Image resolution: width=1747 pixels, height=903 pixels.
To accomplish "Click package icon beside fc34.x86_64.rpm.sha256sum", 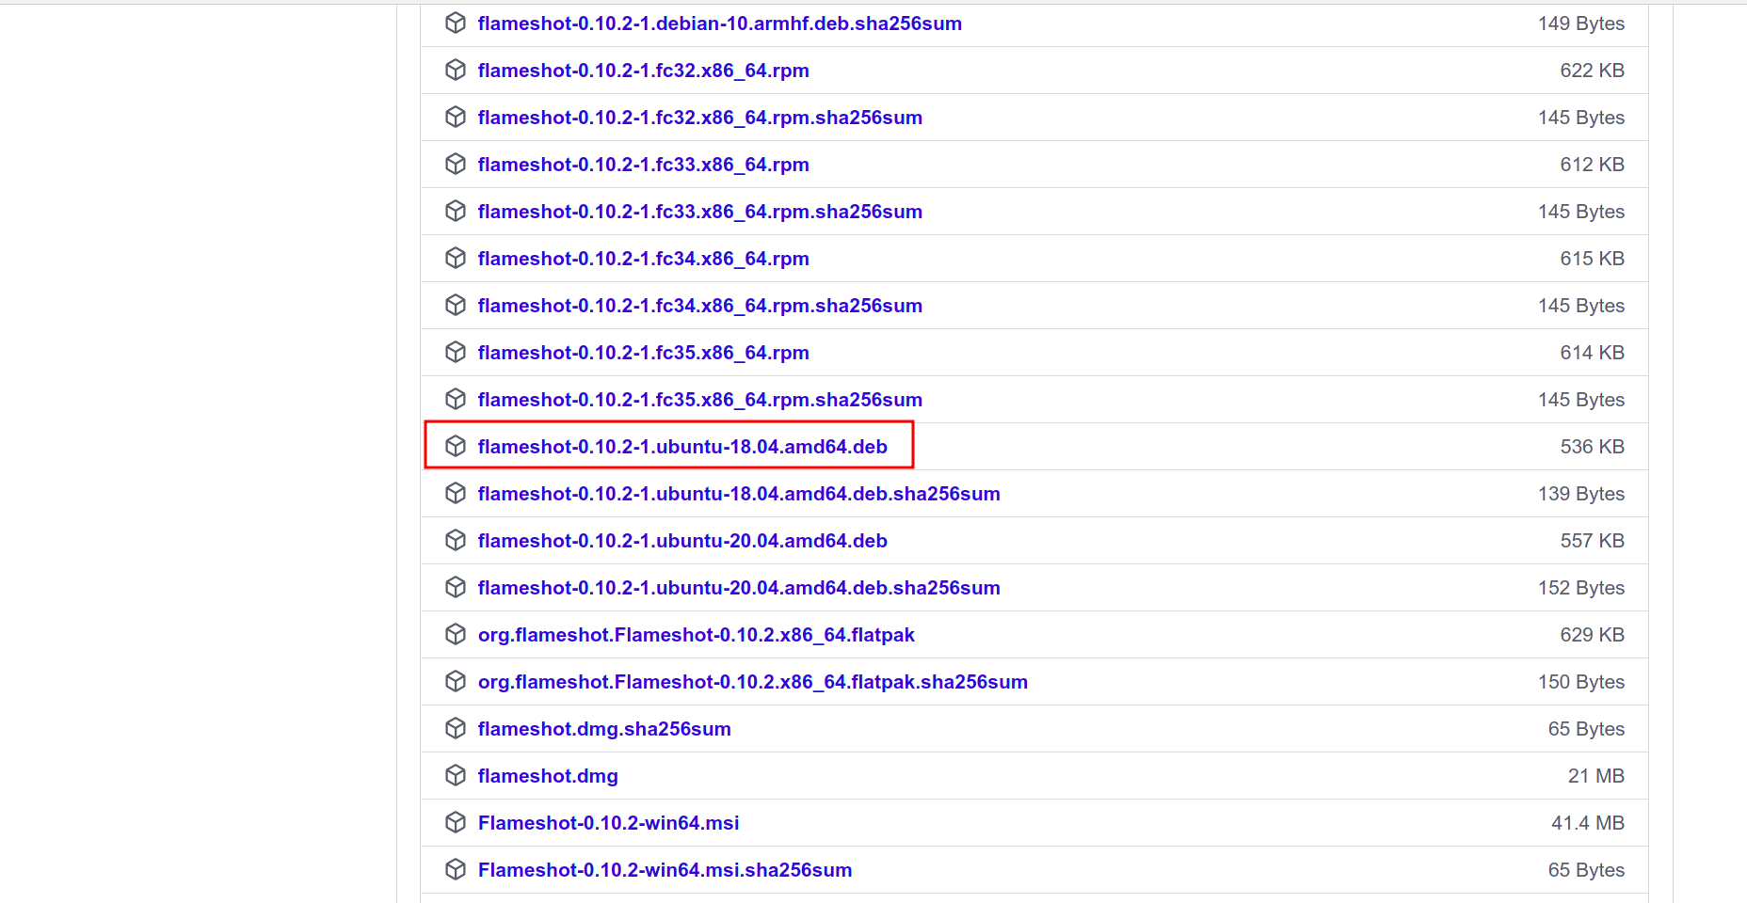I will click(x=456, y=305).
